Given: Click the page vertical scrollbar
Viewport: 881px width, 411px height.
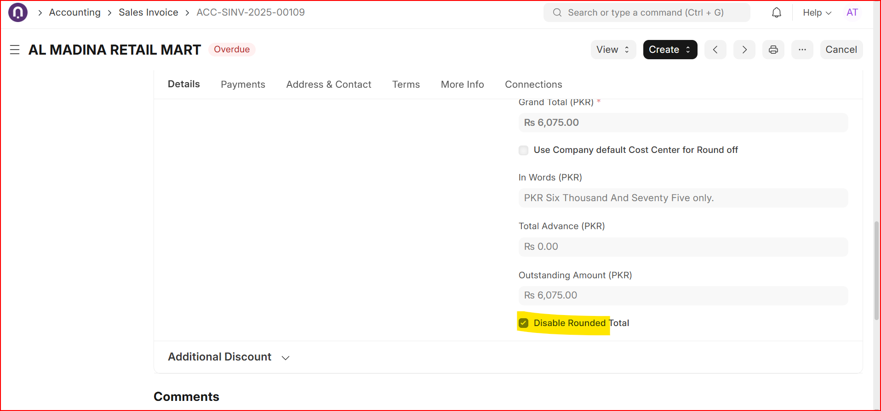Looking at the screenshot, I should click(876, 270).
